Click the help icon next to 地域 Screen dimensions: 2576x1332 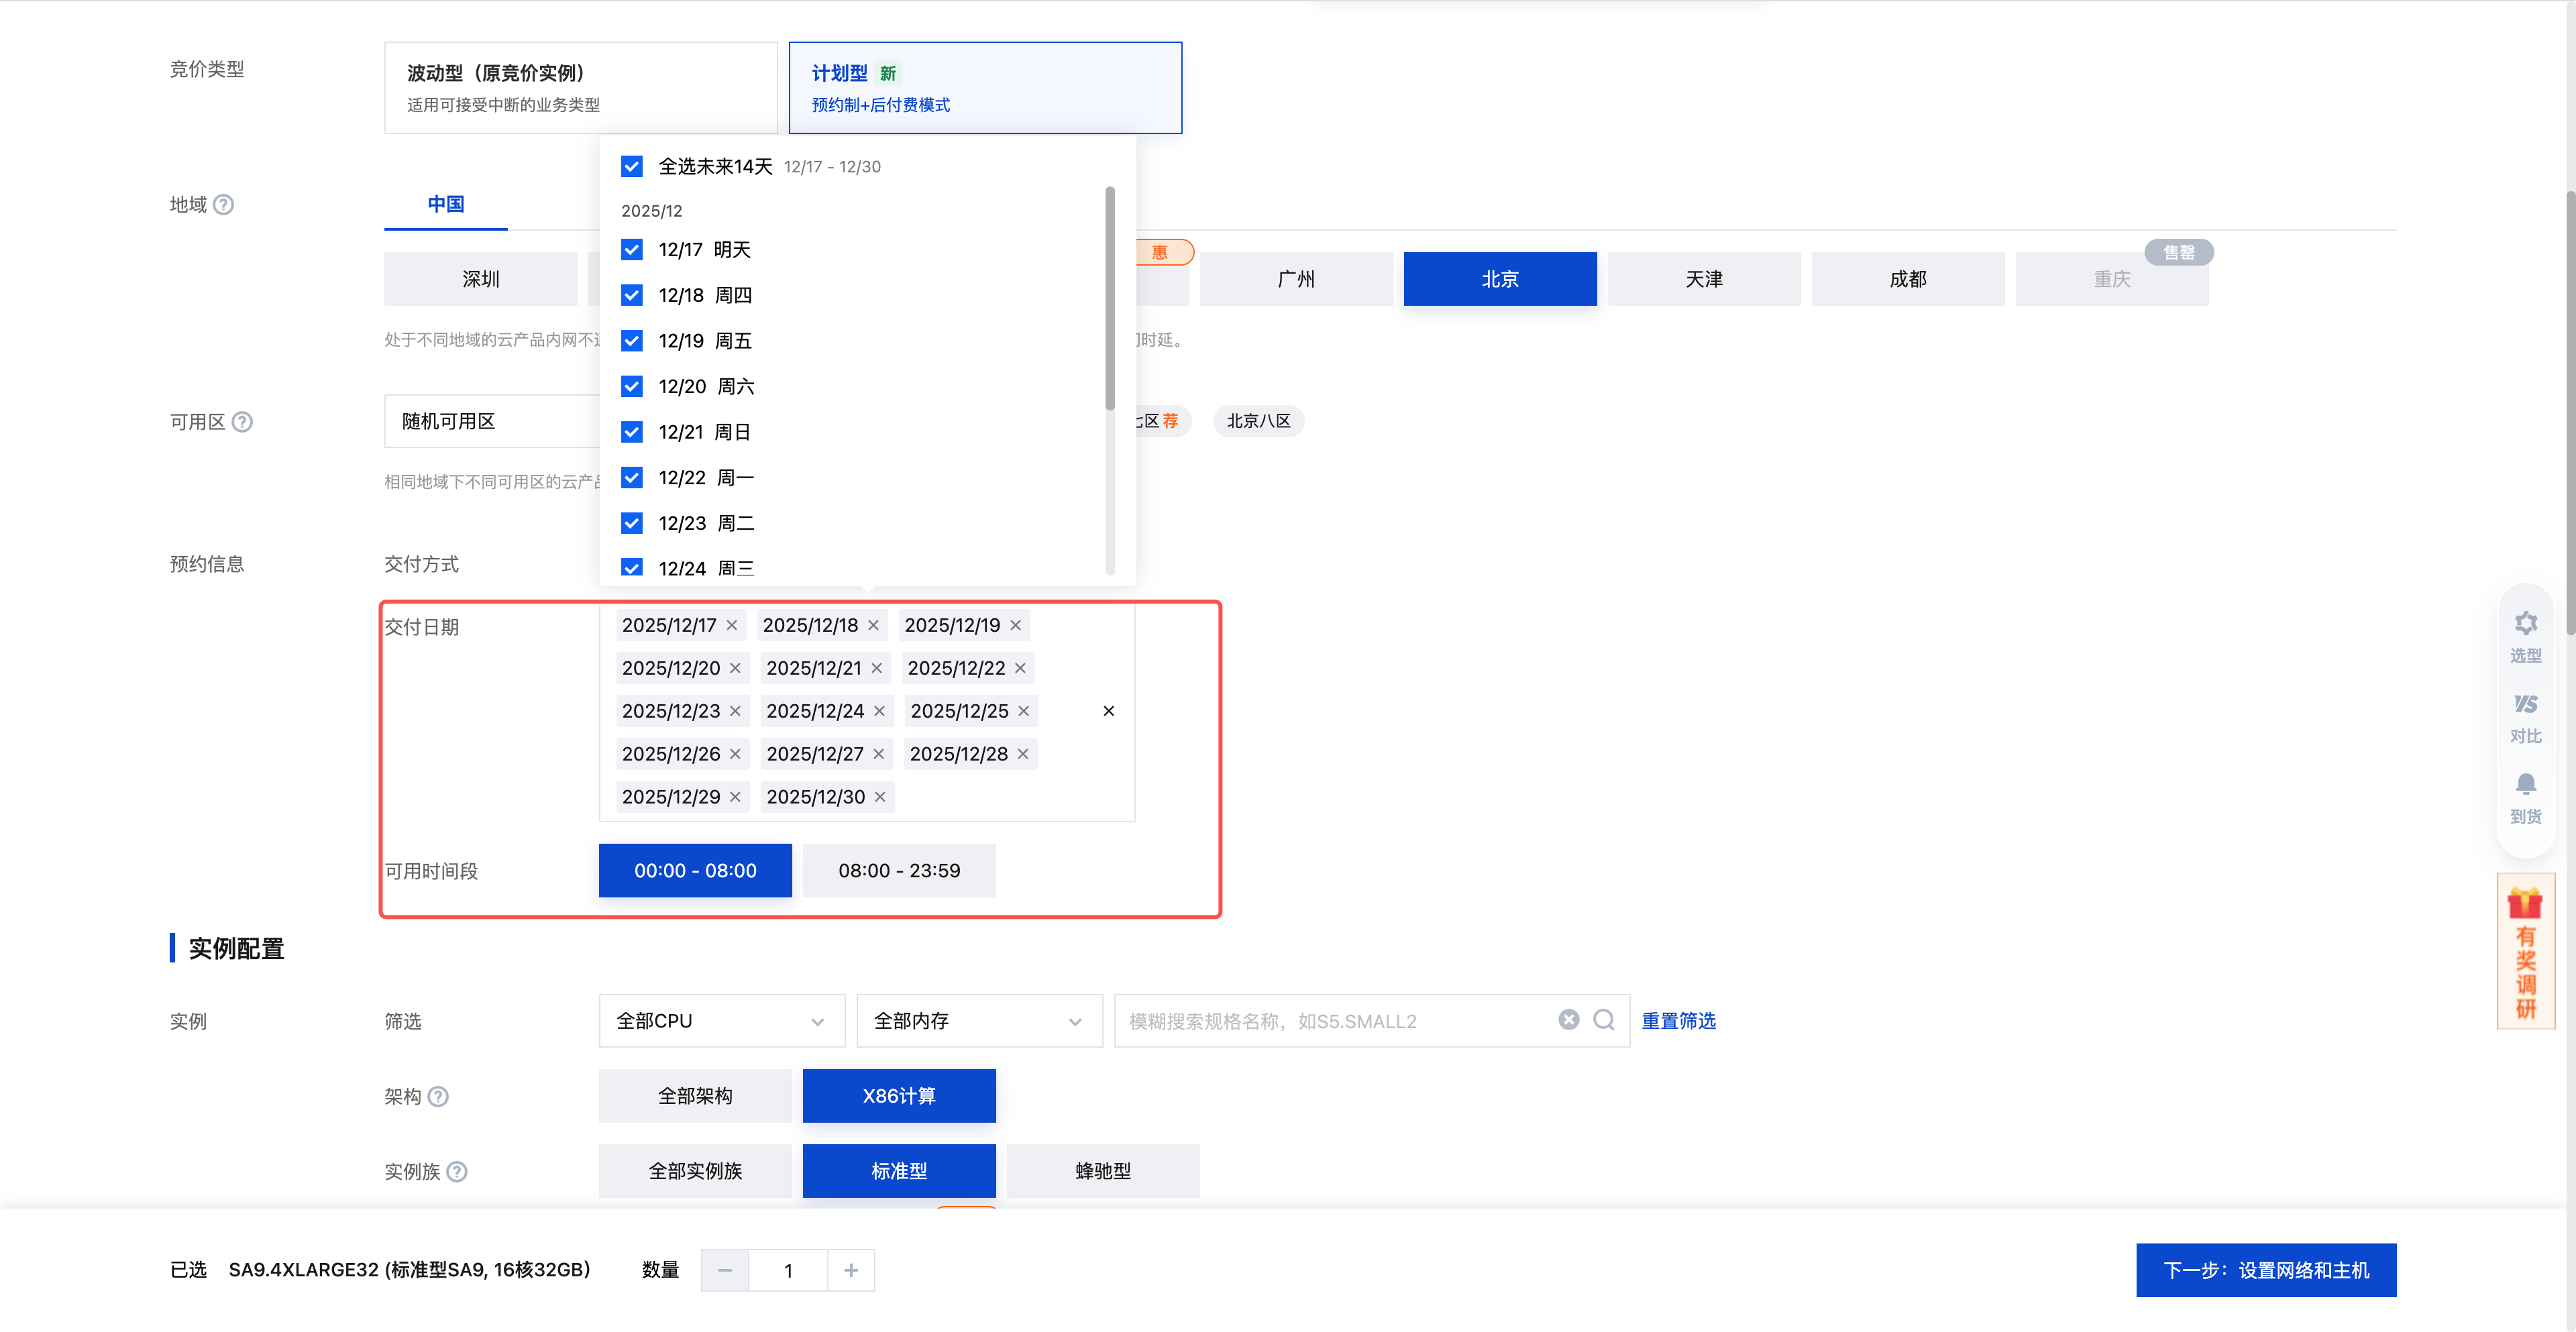[224, 205]
